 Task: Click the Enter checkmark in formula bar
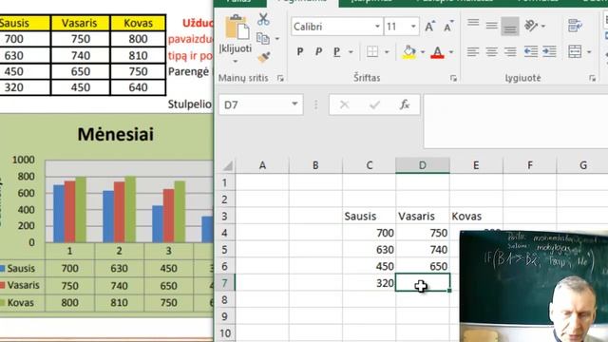point(374,104)
